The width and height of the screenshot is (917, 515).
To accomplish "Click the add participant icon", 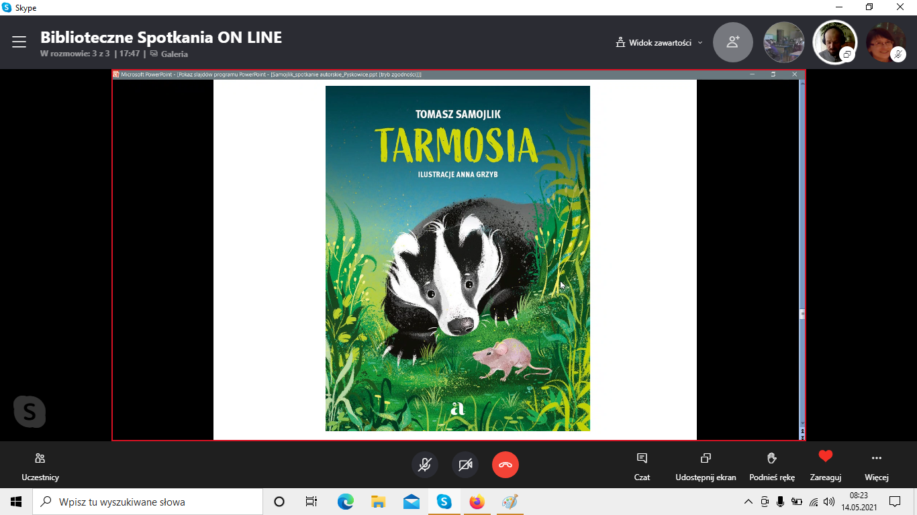I will click(733, 42).
